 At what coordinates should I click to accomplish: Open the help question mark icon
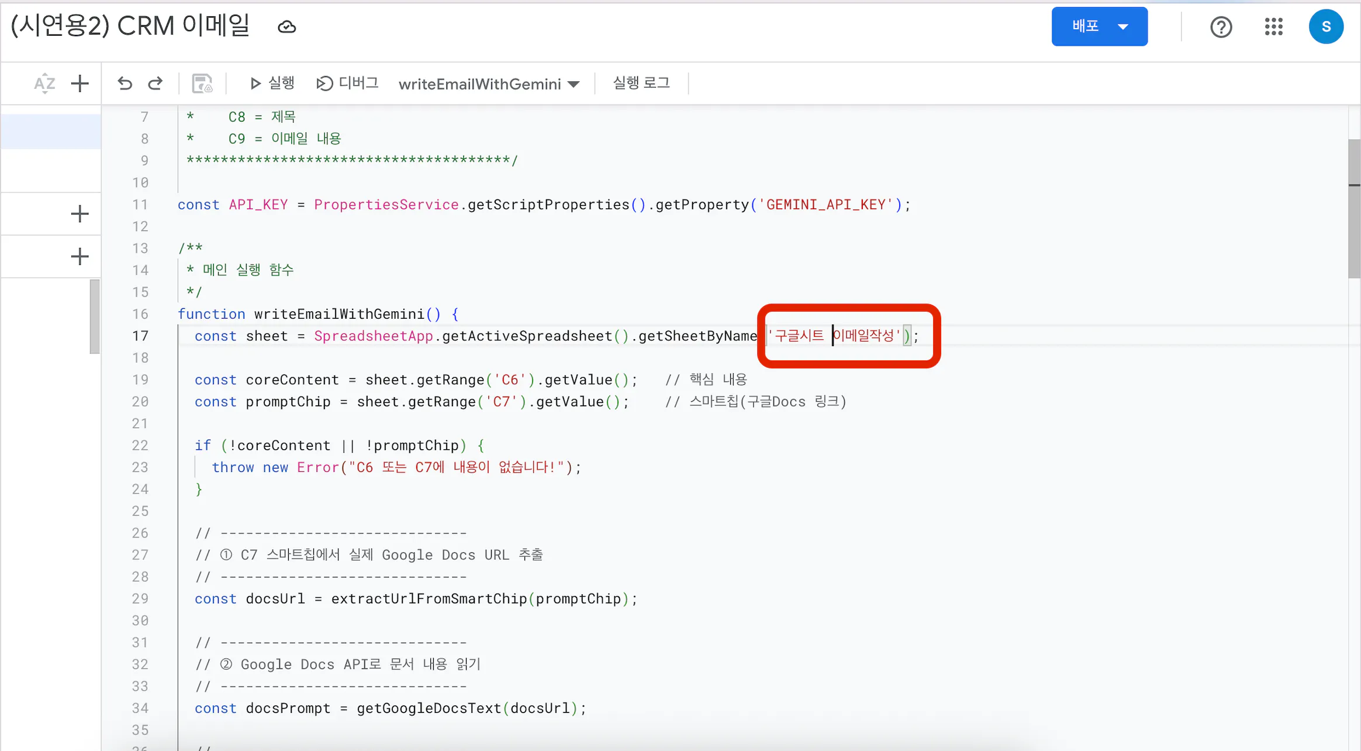point(1221,27)
